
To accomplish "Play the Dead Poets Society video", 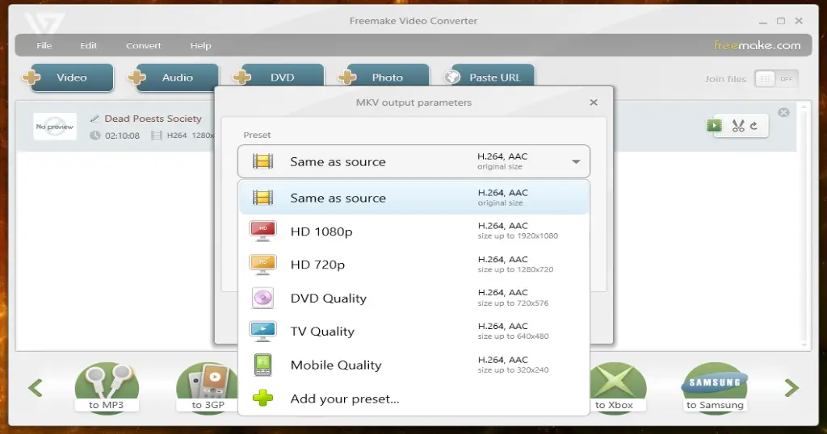I will 714,125.
